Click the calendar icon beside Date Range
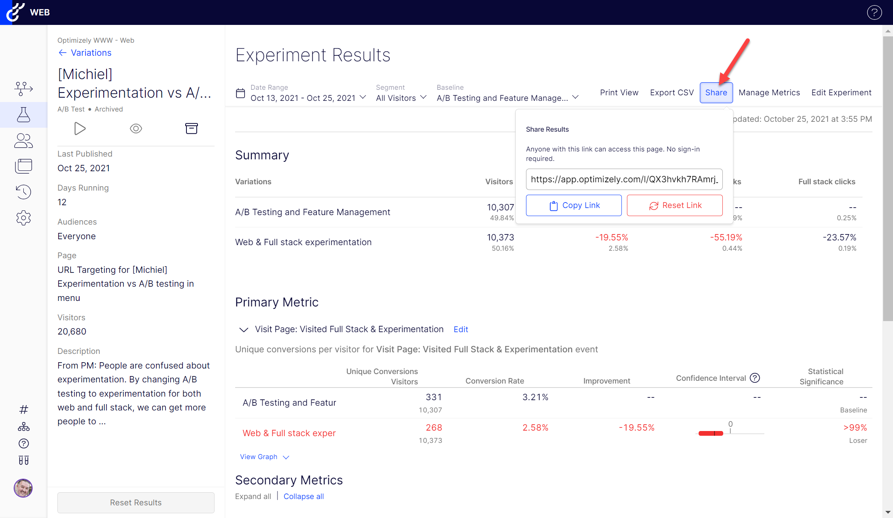The image size is (893, 518). coord(240,93)
